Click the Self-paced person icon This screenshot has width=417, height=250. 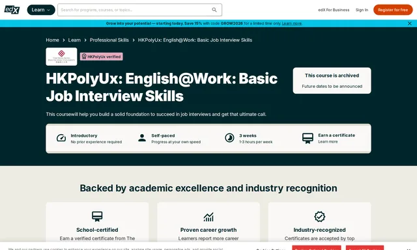pos(142,138)
